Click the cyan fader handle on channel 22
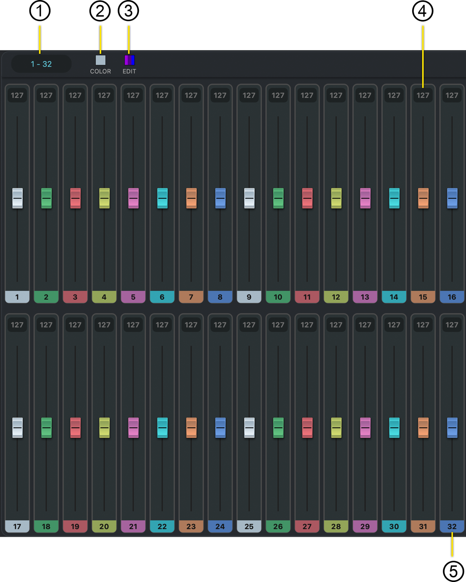The height and width of the screenshot is (582, 466). click(x=162, y=428)
